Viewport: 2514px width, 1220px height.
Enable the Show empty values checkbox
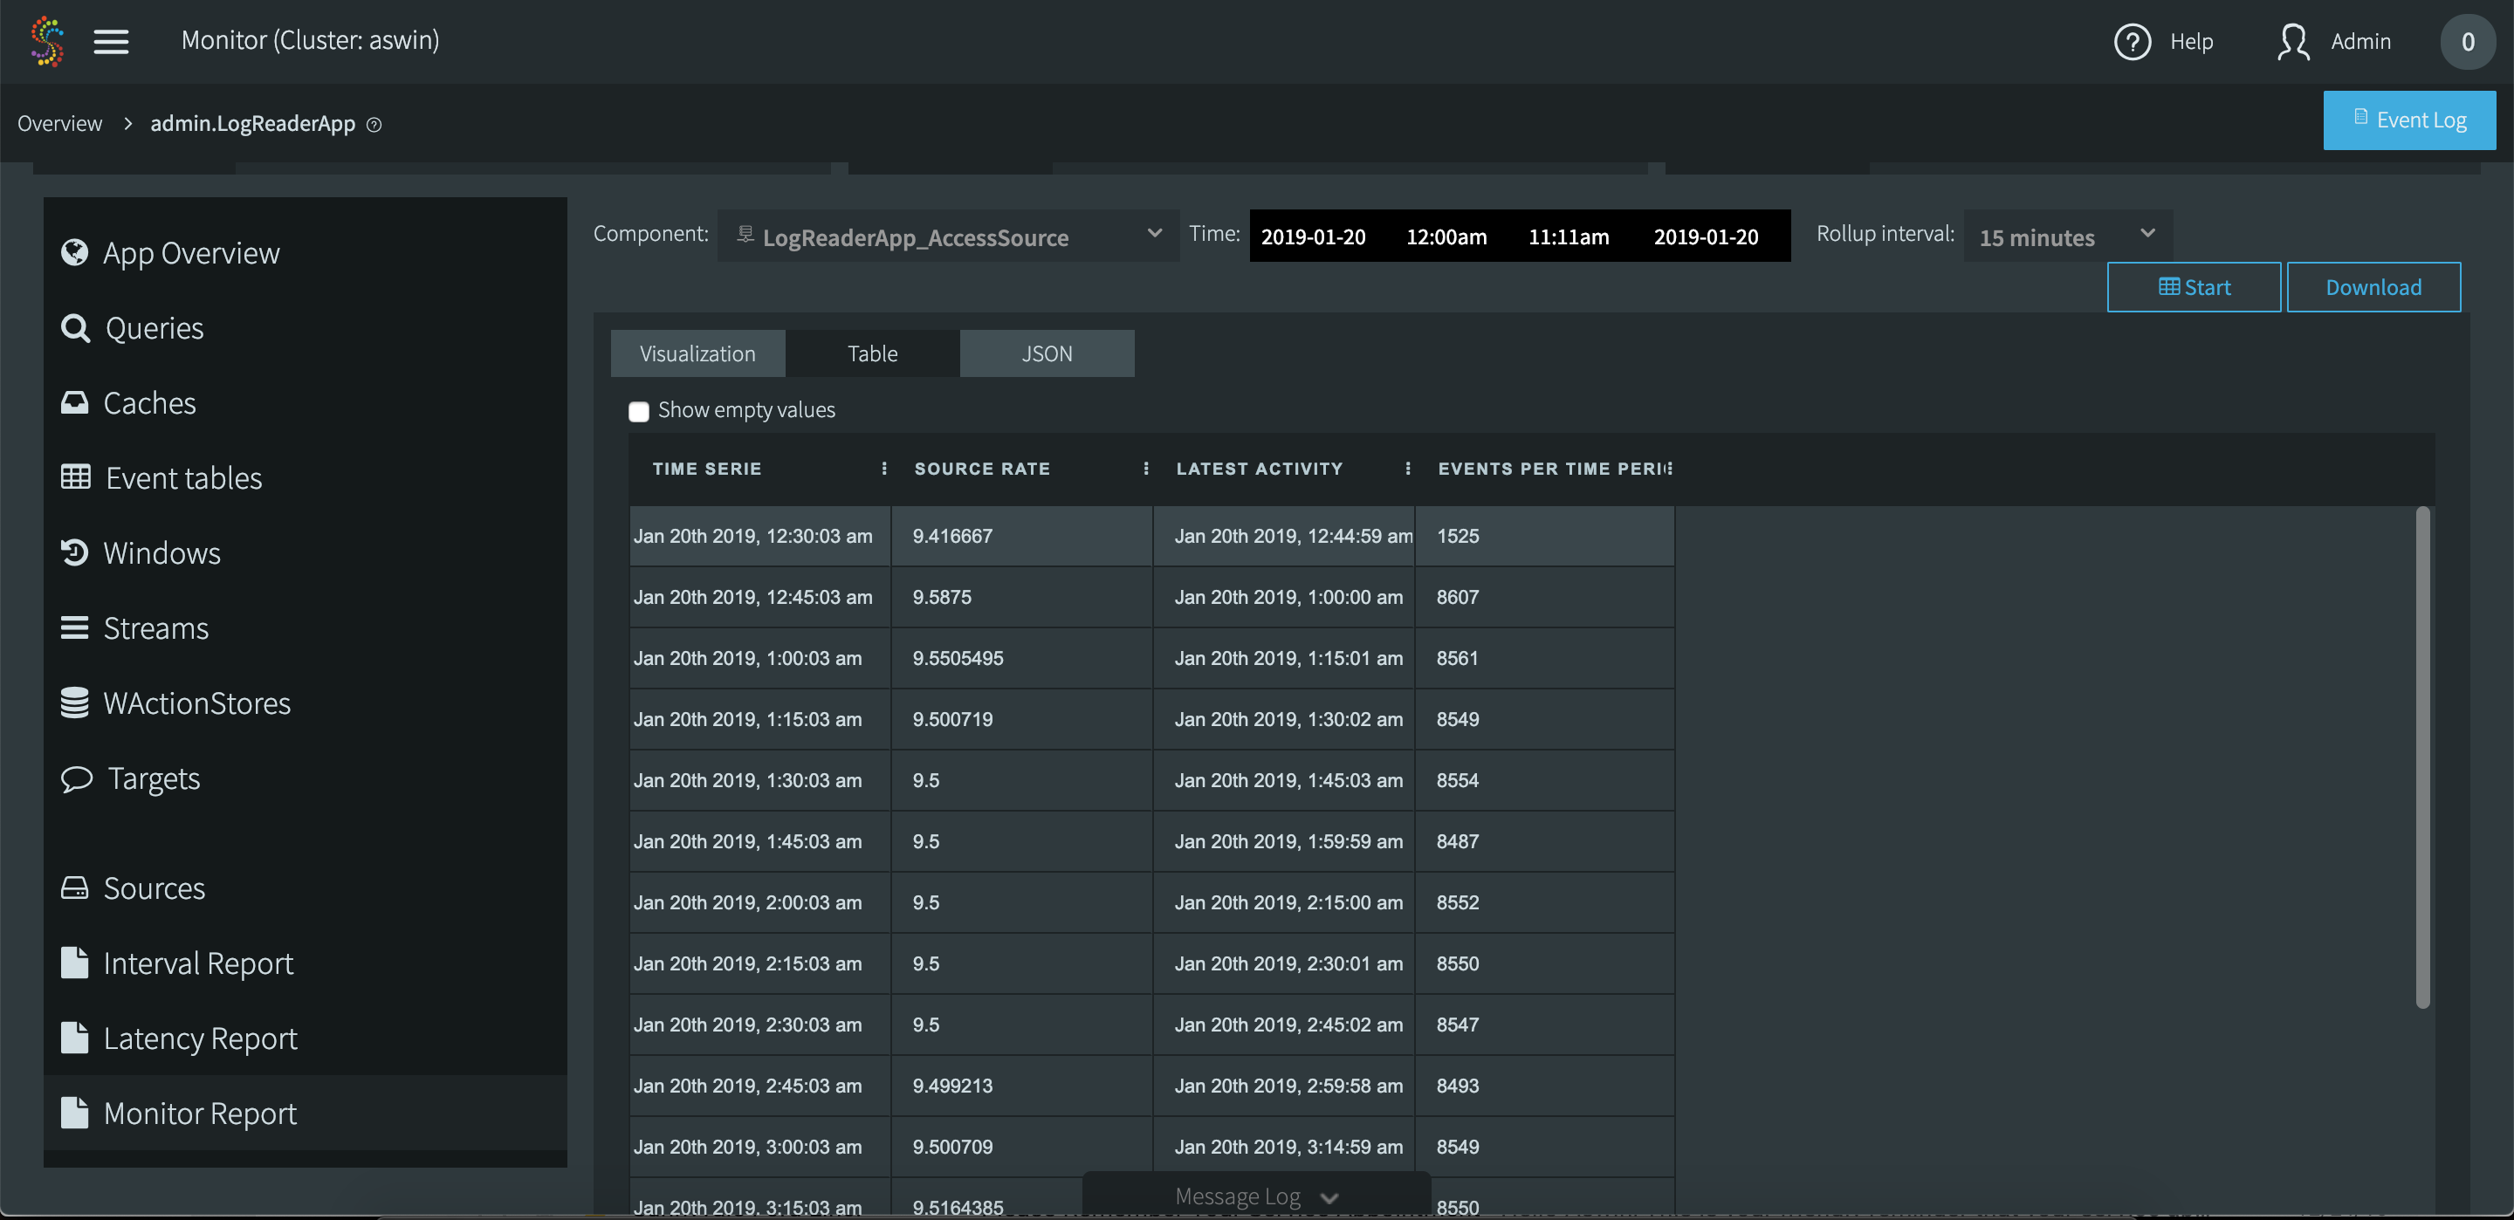pos(638,411)
